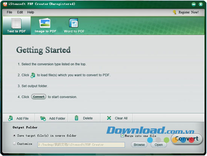Click the large Convert button
Screen dimensions: 207x156
click(x=187, y=139)
